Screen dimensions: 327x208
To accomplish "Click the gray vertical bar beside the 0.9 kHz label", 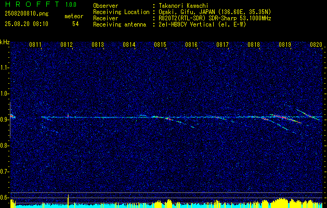I will tap(10, 120).
